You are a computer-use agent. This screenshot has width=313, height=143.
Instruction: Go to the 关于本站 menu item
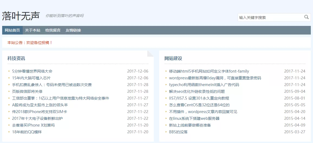point(32,30)
